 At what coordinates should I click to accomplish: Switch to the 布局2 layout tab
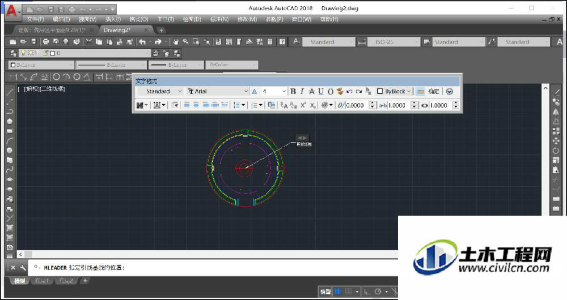66,281
